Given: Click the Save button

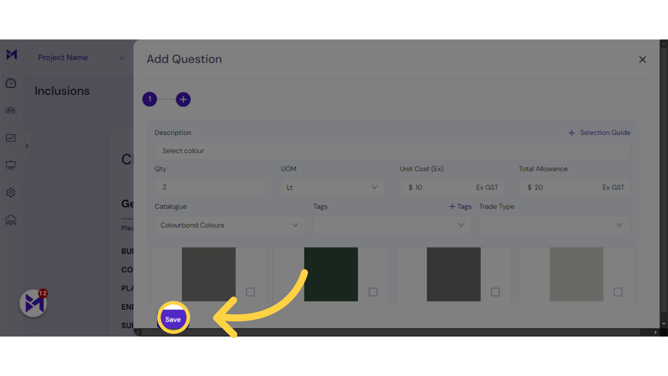Looking at the screenshot, I should tap(173, 319).
